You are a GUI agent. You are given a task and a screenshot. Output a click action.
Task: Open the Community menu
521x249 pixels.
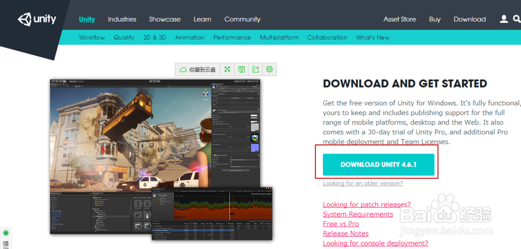click(243, 19)
